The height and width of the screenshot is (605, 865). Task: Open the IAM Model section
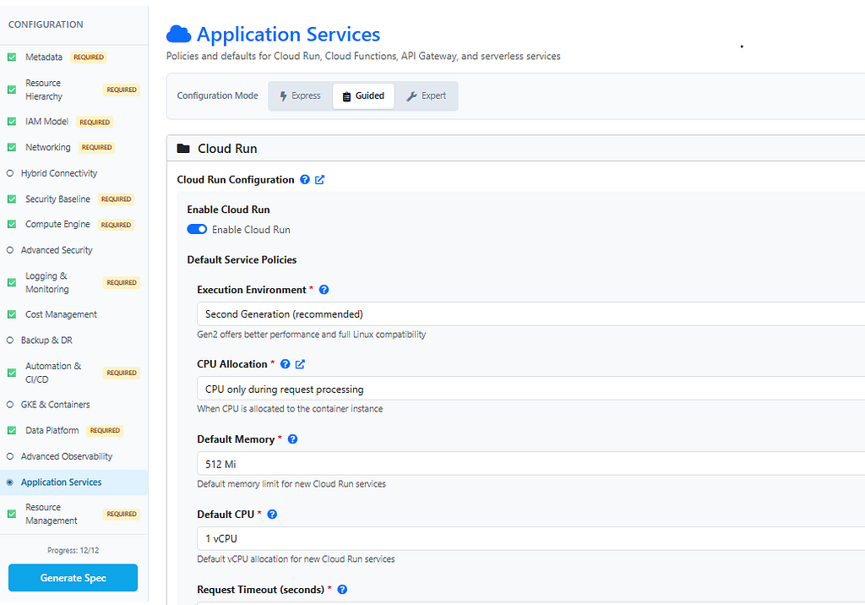point(74,122)
